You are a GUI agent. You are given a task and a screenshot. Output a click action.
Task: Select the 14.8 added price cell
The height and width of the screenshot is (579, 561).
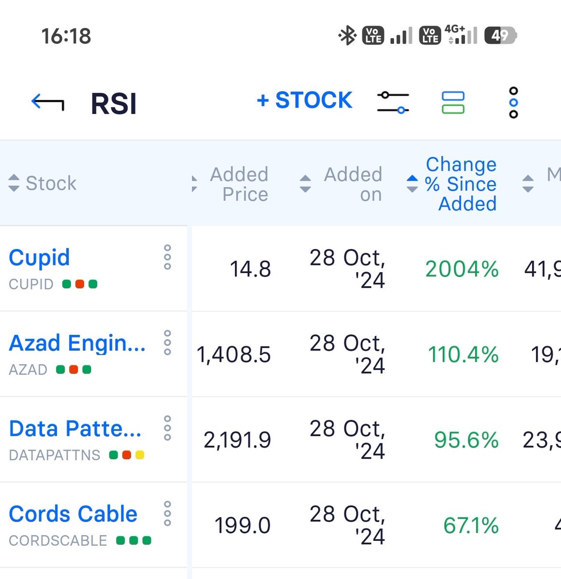[x=250, y=269]
